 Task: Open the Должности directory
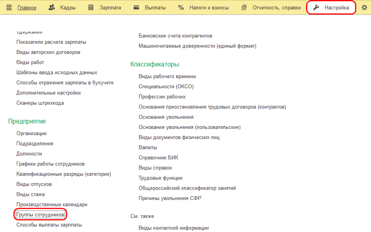[x=29, y=154]
